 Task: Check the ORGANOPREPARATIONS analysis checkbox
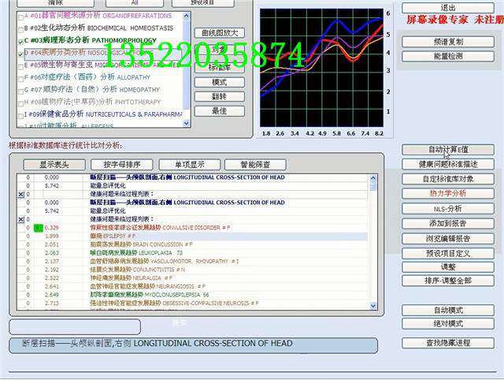(x=20, y=16)
